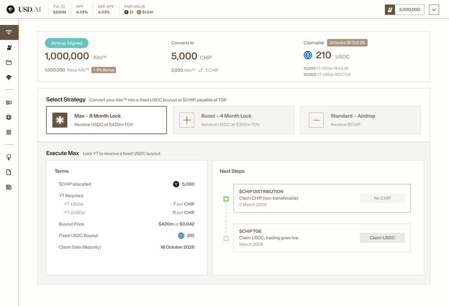Open the stacked layers sidebar icon
Viewport: 449px width, 306px height.
pyautogui.click(x=9, y=77)
